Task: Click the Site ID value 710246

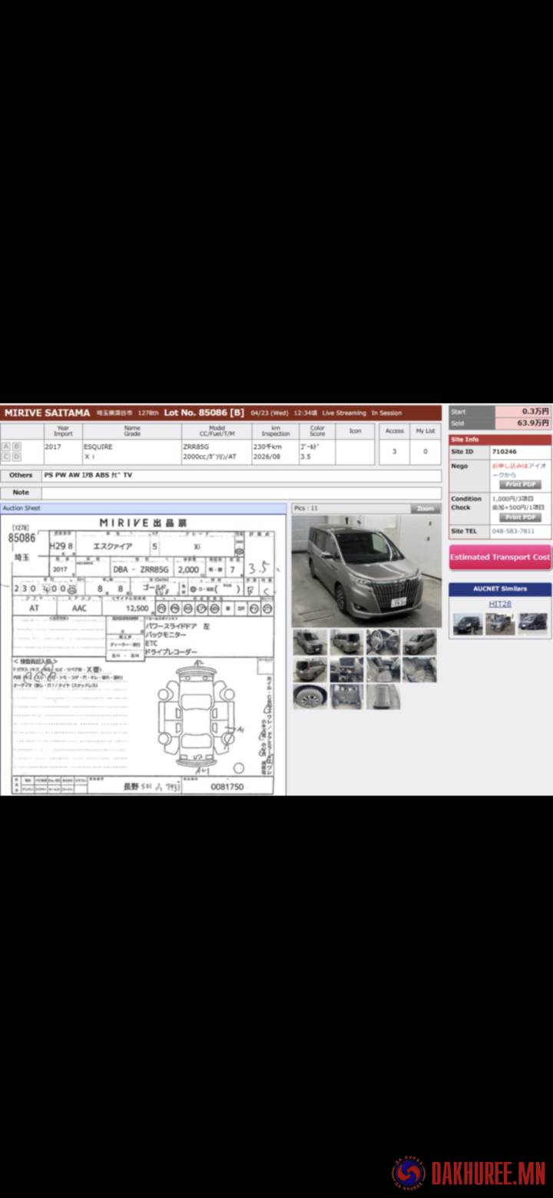Action: pyautogui.click(x=504, y=452)
